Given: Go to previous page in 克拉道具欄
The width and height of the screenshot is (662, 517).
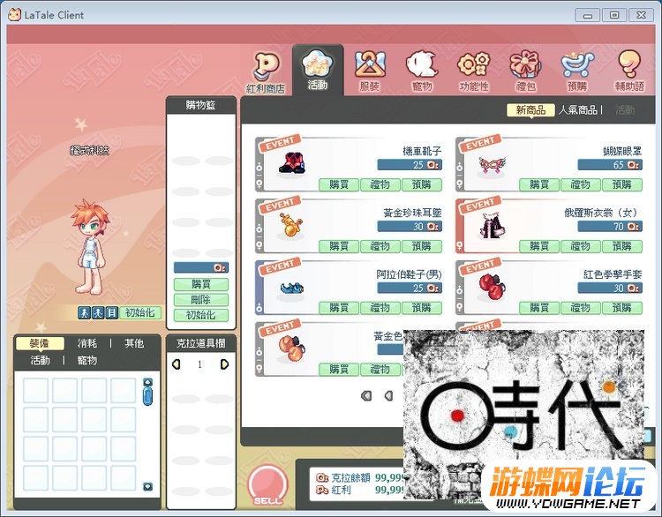Looking at the screenshot, I should (x=177, y=363).
